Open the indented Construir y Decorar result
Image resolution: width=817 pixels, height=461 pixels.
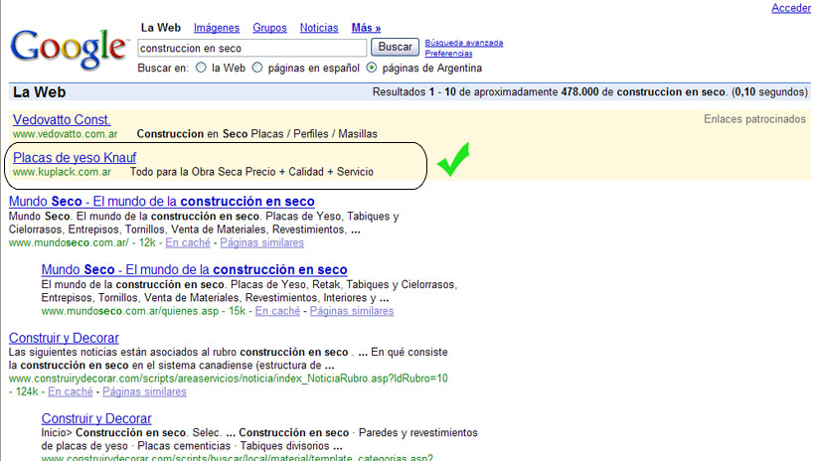click(96, 418)
